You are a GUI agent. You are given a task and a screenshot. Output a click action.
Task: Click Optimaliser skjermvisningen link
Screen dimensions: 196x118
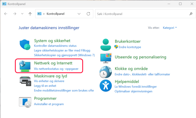(133, 91)
